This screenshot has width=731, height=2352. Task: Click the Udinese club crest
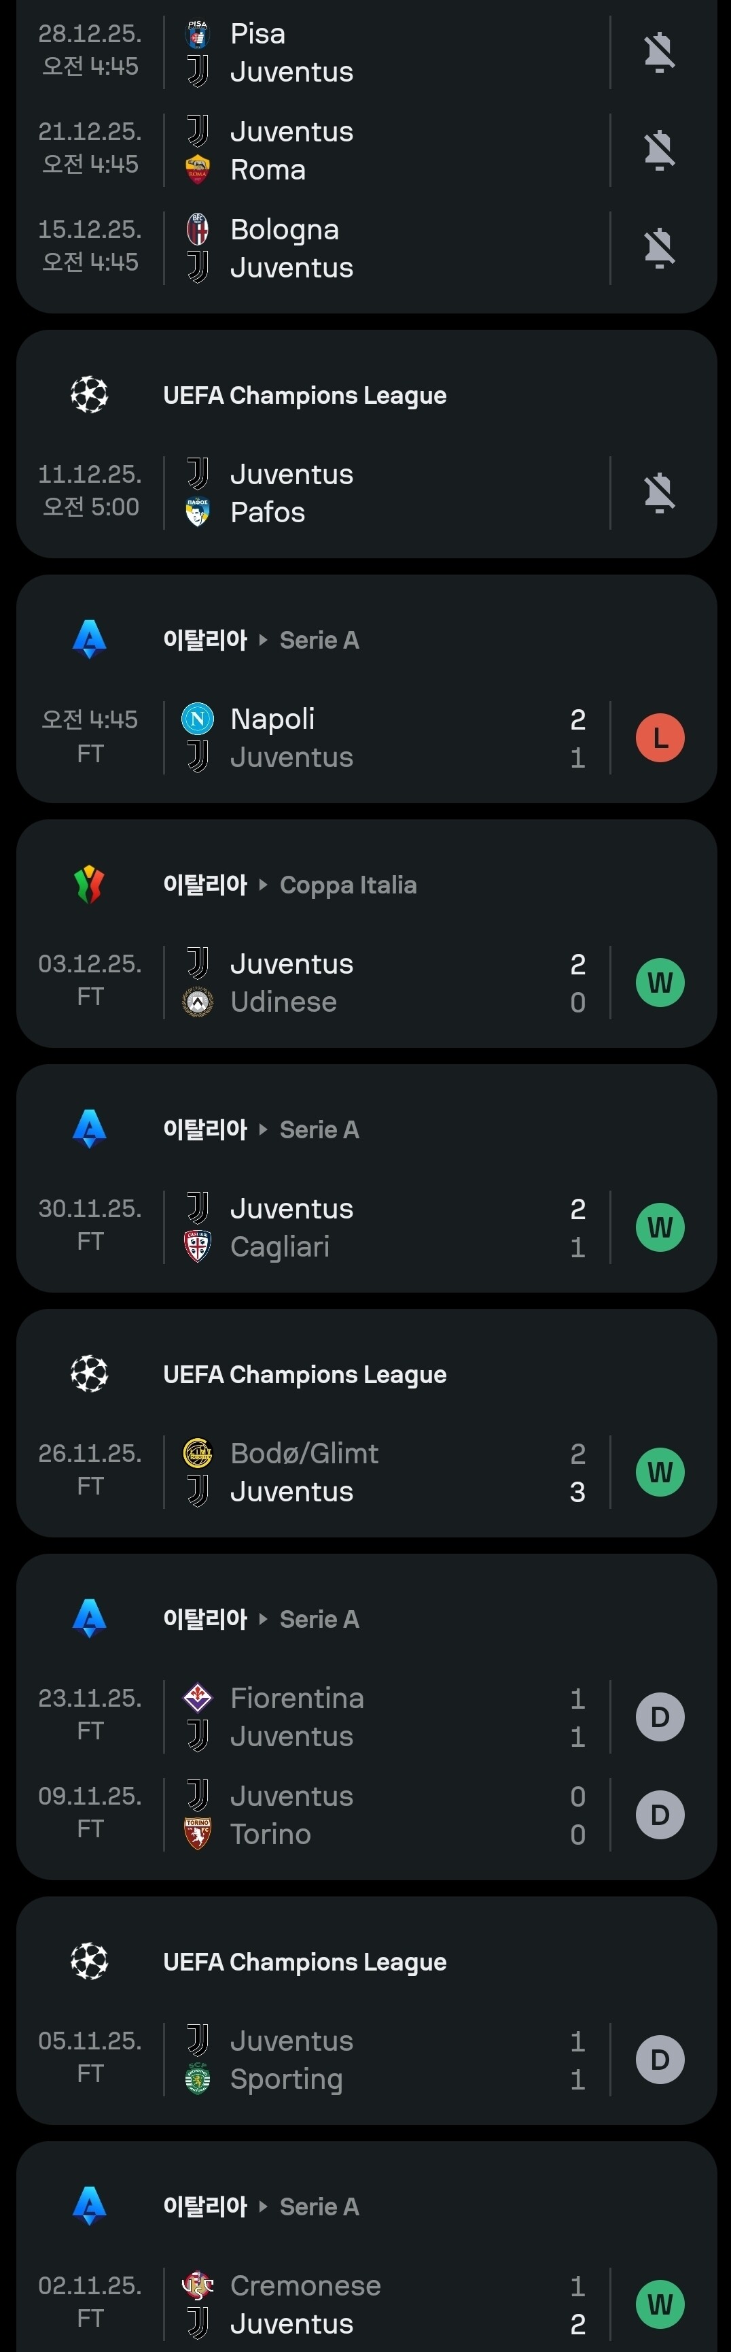[x=198, y=1002]
